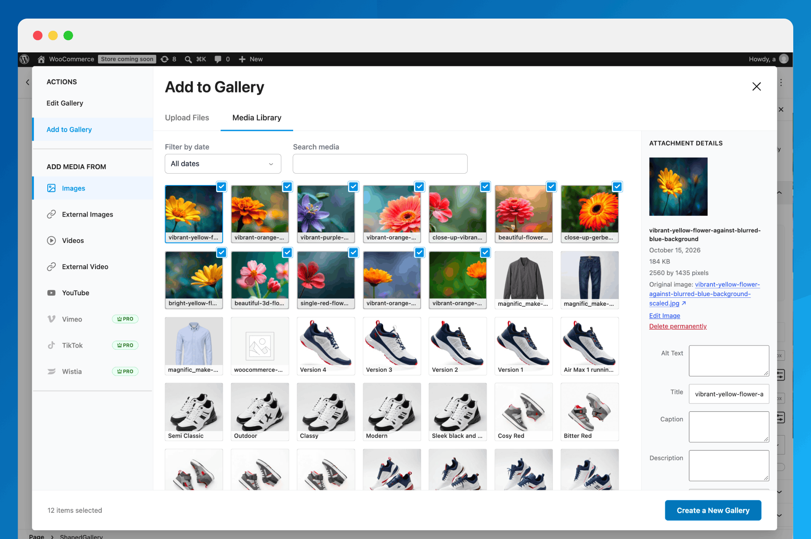811x539 pixels.
Task: Click the Store coming soon badge
Action: point(127,59)
